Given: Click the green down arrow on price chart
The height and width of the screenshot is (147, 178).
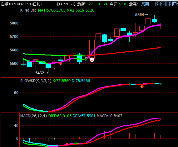Looking at the screenshot, I should click(86, 59).
